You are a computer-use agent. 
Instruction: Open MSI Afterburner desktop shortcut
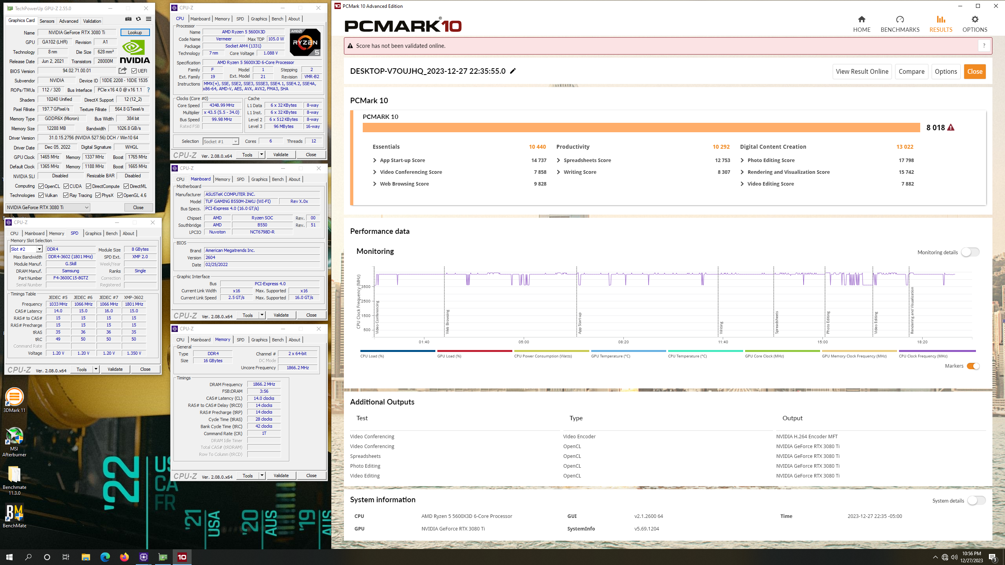point(15,442)
